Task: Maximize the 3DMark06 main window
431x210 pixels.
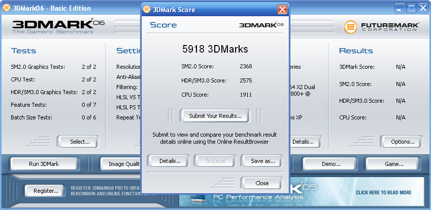Action: point(412,8)
